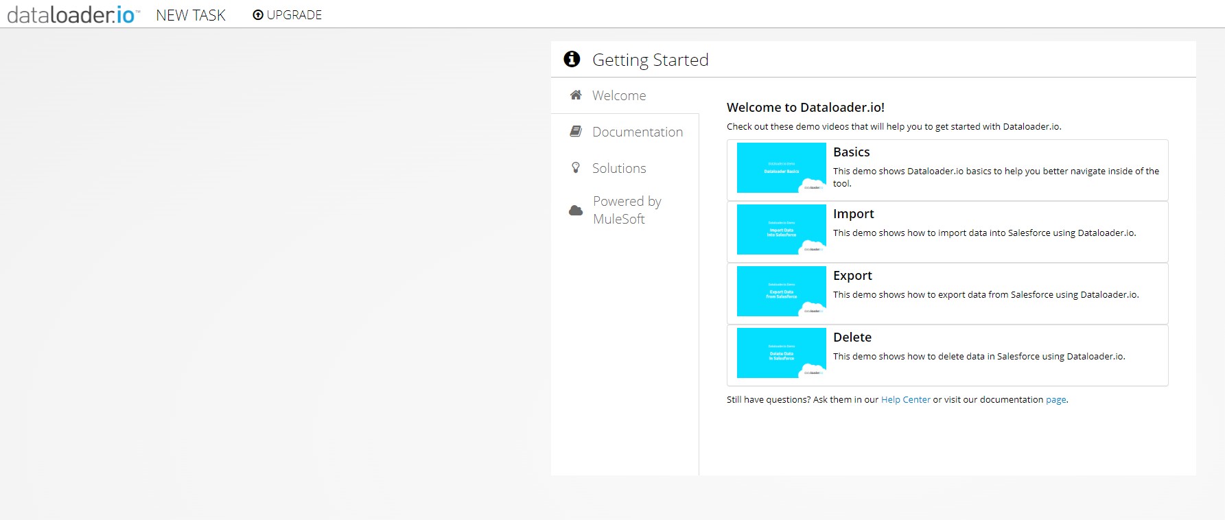Play the Basics demo video thumbnail
1225x520 pixels.
tap(781, 168)
